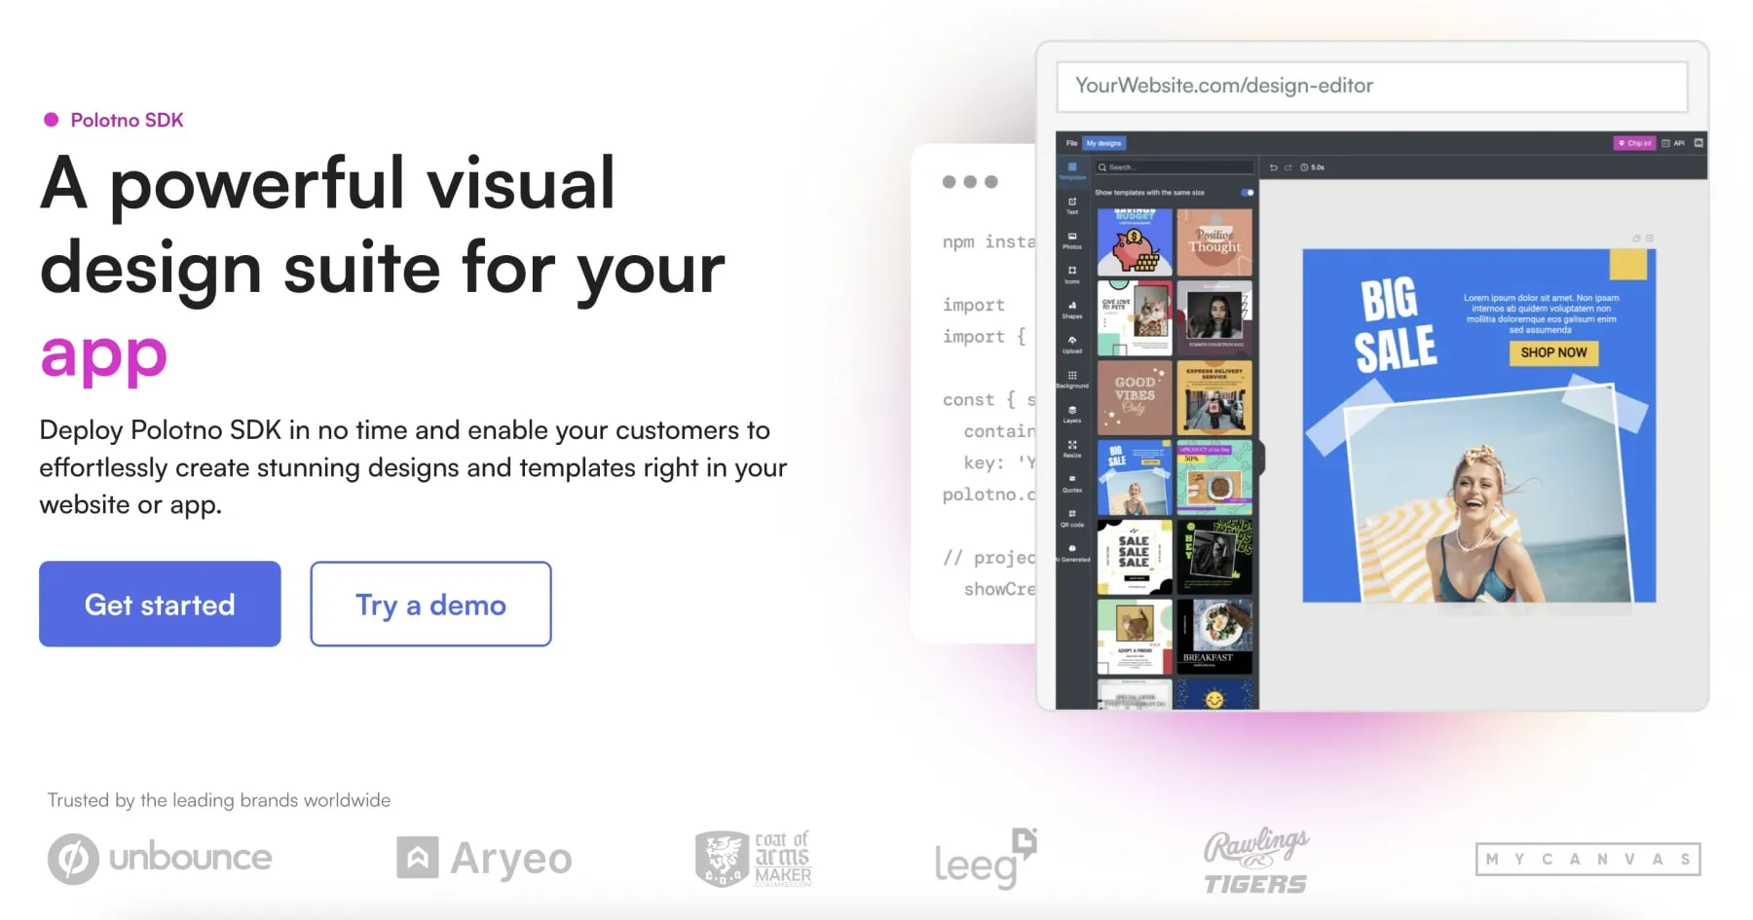Click the Try a demo button

click(429, 604)
